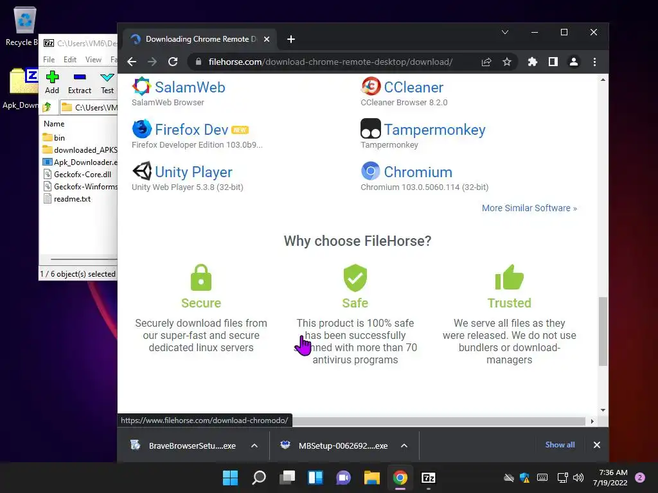Open 7-Zip File menu
658x493 pixels.
(49, 60)
